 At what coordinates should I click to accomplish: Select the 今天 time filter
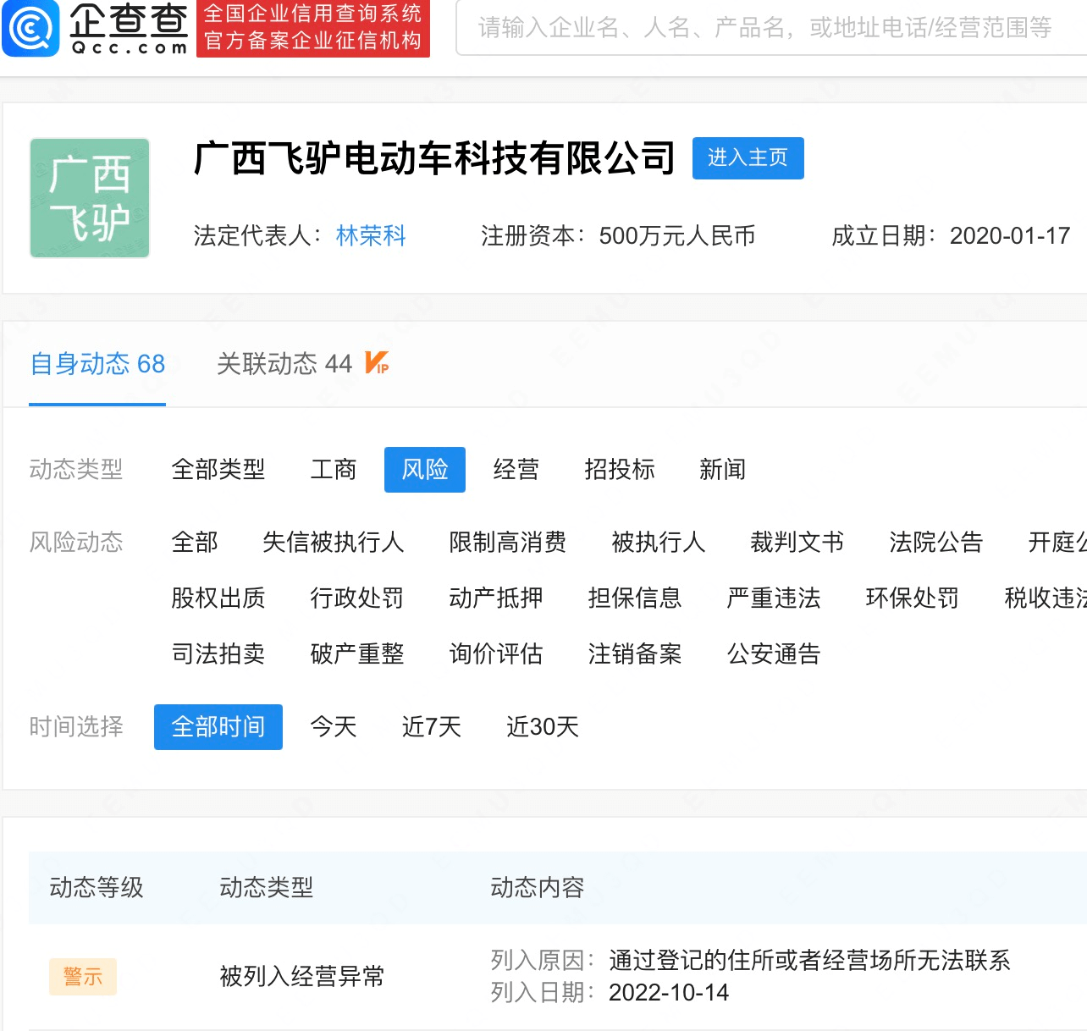click(x=334, y=727)
